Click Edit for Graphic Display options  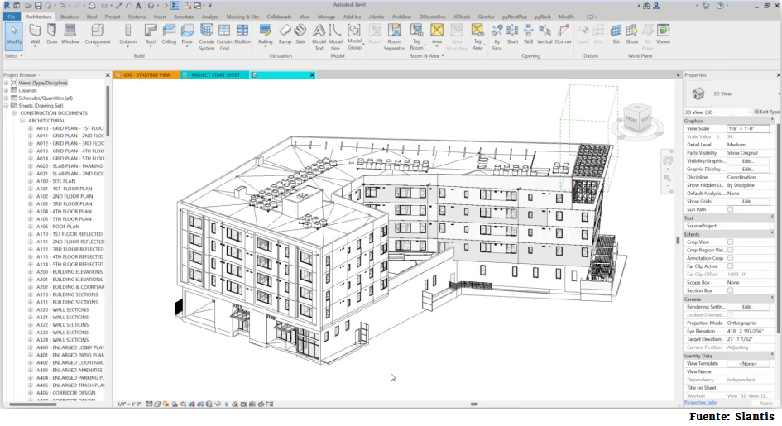(x=747, y=169)
